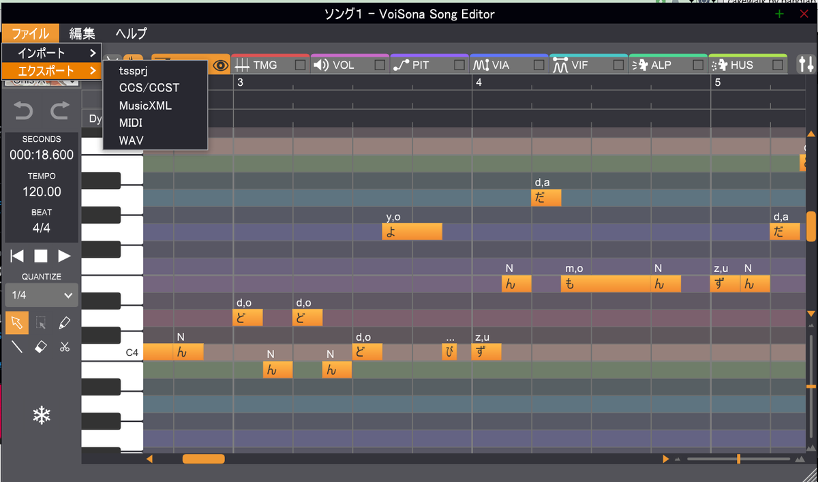
Task: Choose MusicXML export format
Action: (155, 106)
